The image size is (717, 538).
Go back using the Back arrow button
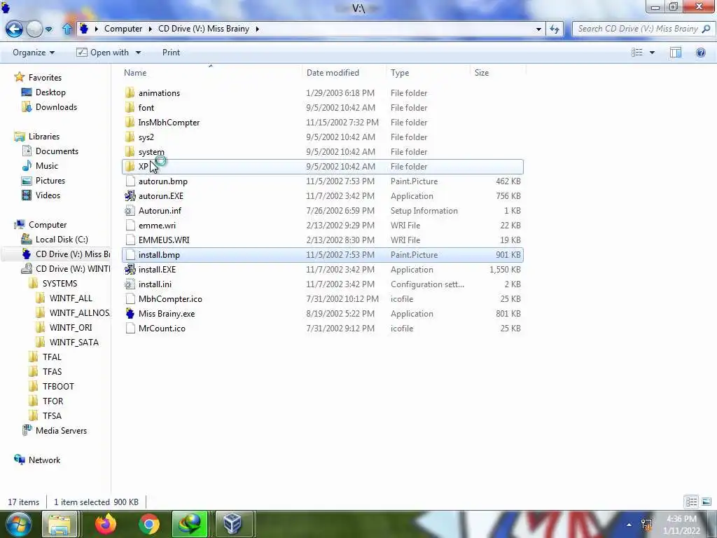click(14, 29)
